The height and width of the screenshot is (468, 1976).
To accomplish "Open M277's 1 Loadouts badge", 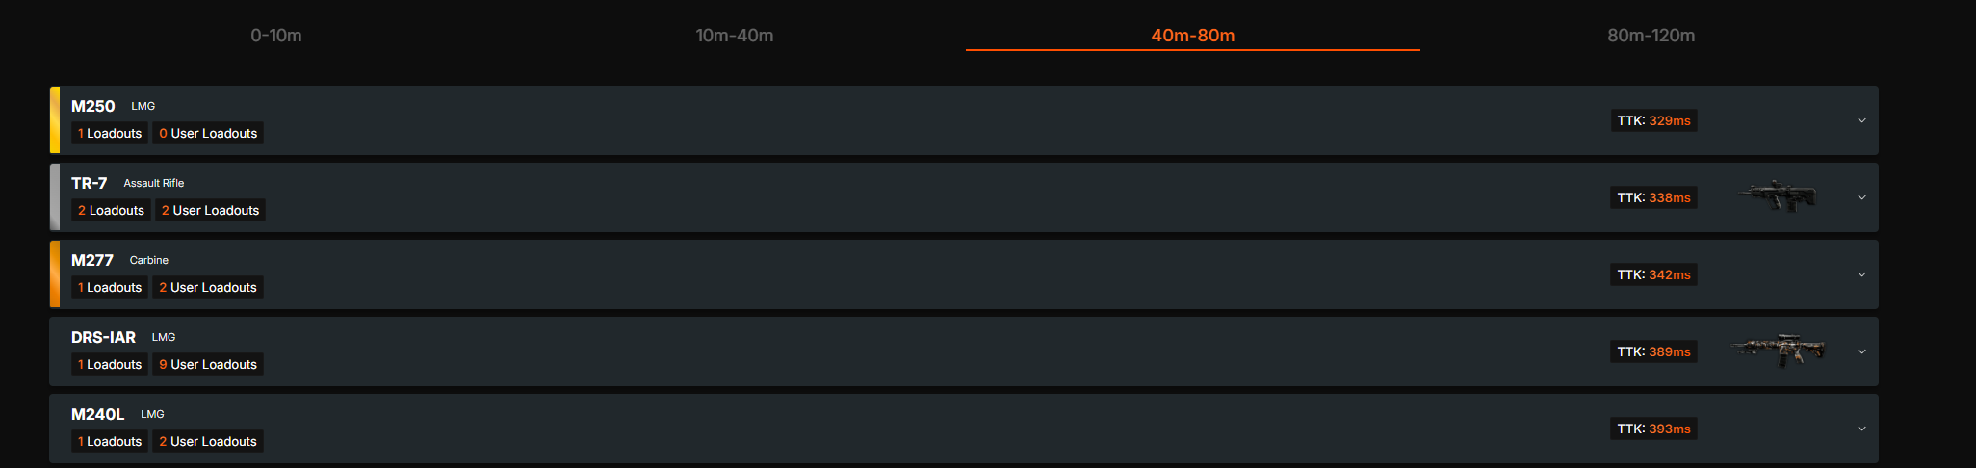I will coord(110,288).
